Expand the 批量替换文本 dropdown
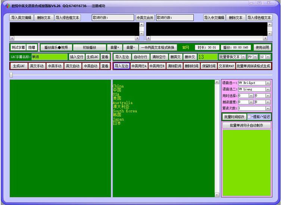 pyautogui.click(x=243, y=57)
